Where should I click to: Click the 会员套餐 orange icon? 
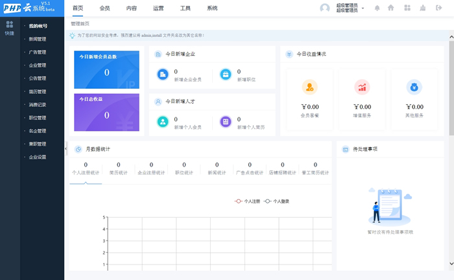coord(309,87)
